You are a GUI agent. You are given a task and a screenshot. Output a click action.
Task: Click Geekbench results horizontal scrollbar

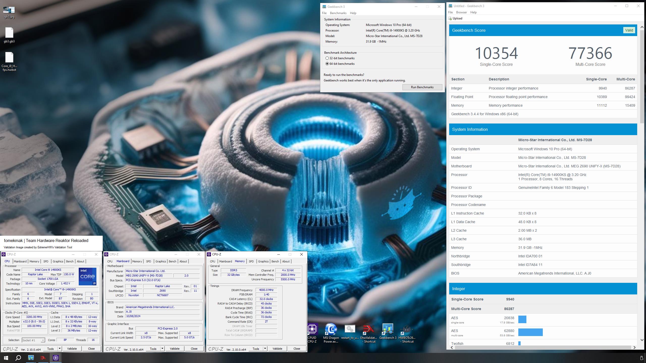pyautogui.click(x=543, y=347)
